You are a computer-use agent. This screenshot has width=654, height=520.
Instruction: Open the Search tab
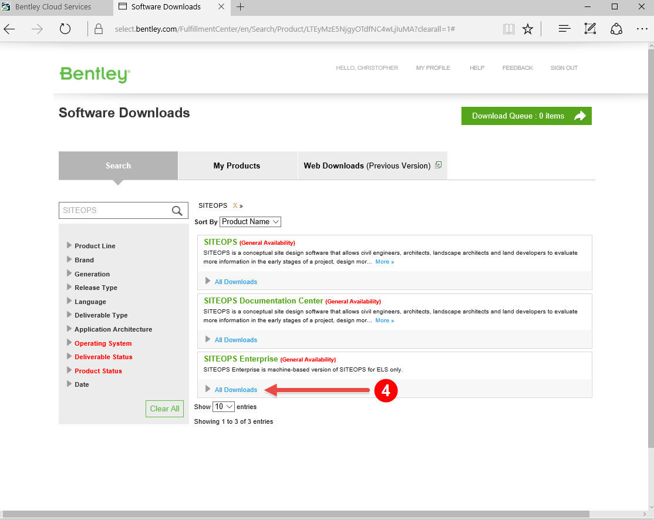pos(118,166)
